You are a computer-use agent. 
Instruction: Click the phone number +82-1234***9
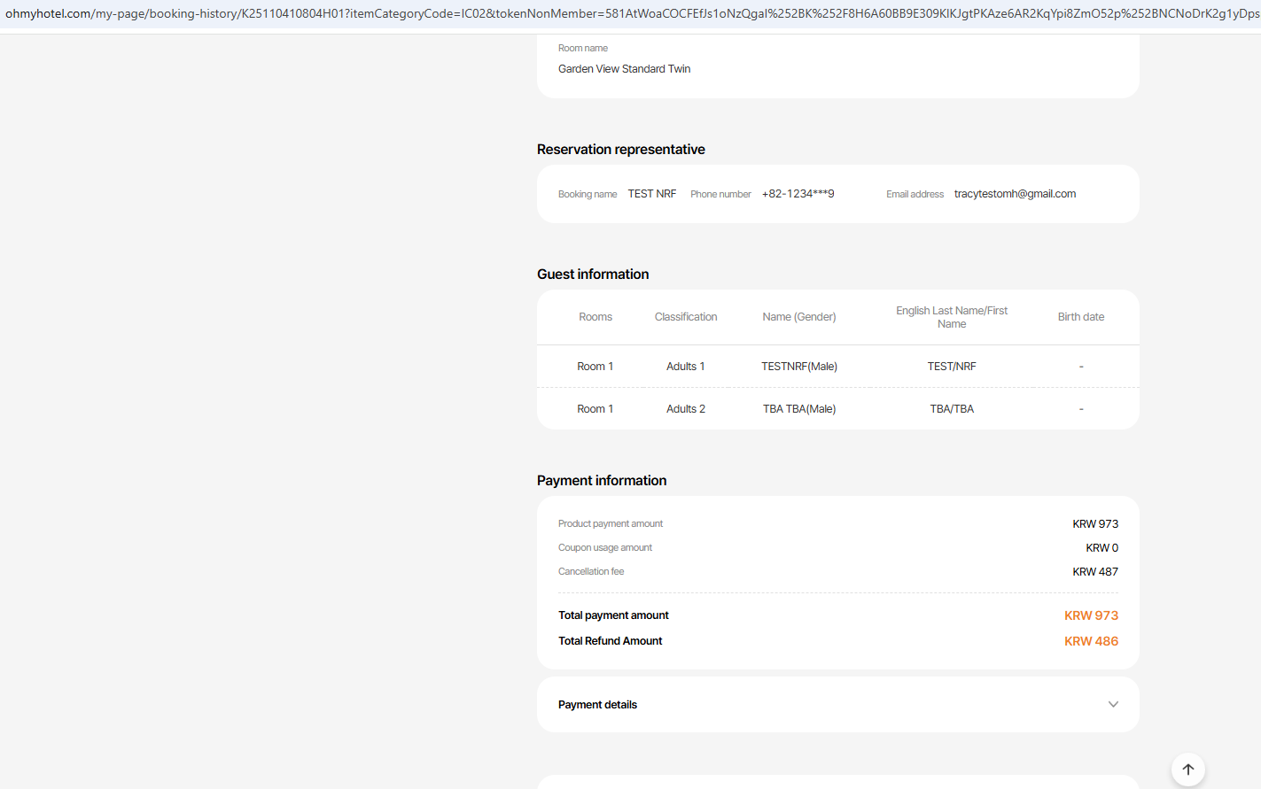click(798, 194)
